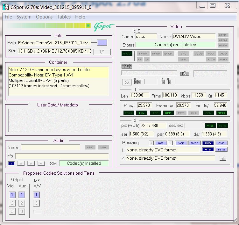Click the video Codec field 'dvsd'

[146, 36]
